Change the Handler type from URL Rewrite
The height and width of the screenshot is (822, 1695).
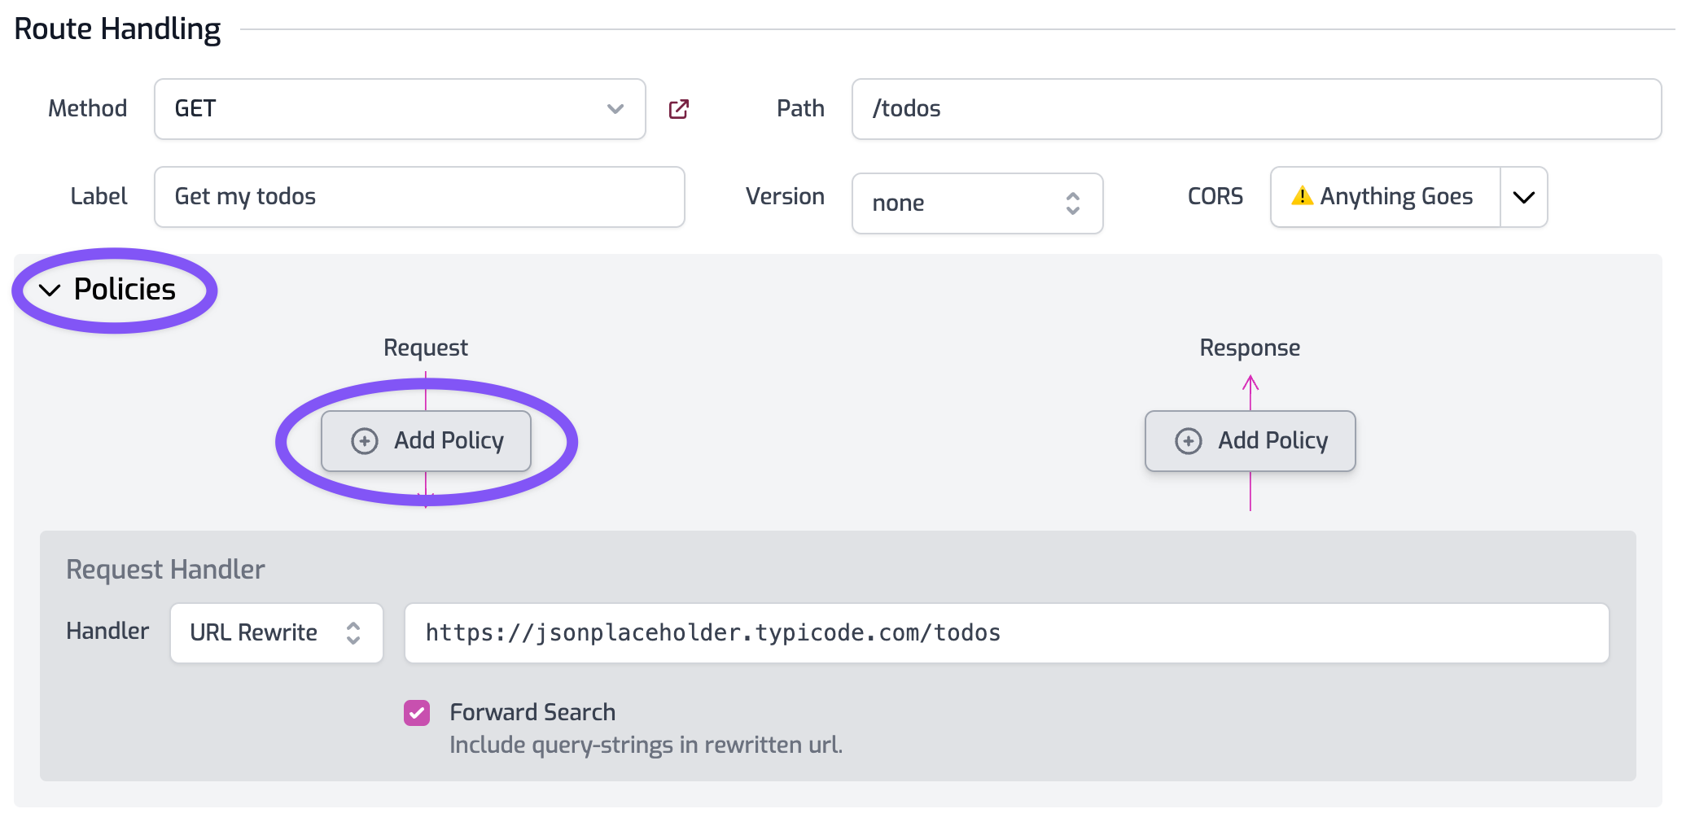[276, 633]
